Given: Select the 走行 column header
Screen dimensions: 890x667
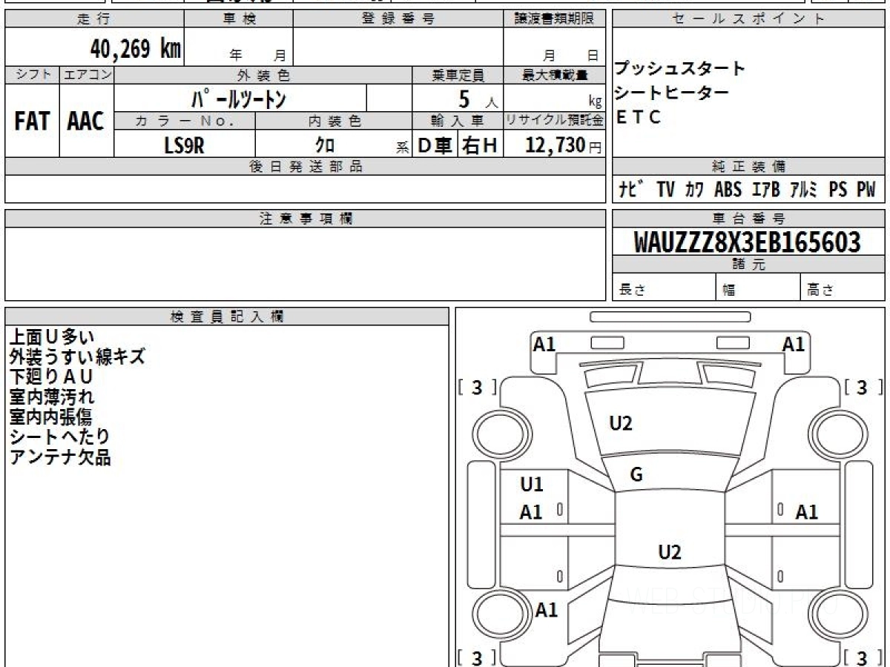Looking at the screenshot, I should click(94, 19).
